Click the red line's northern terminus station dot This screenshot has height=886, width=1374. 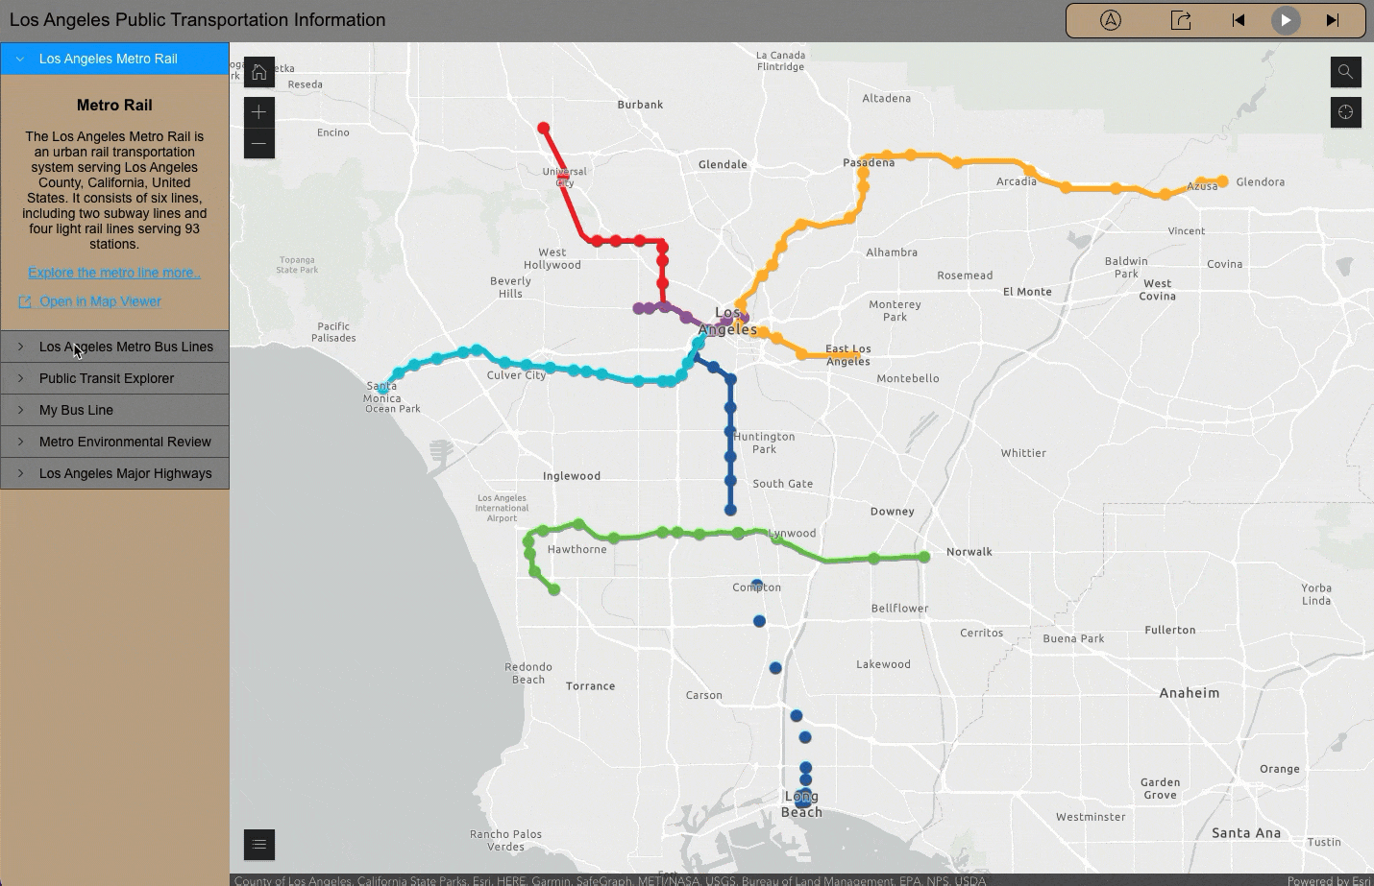[544, 128]
